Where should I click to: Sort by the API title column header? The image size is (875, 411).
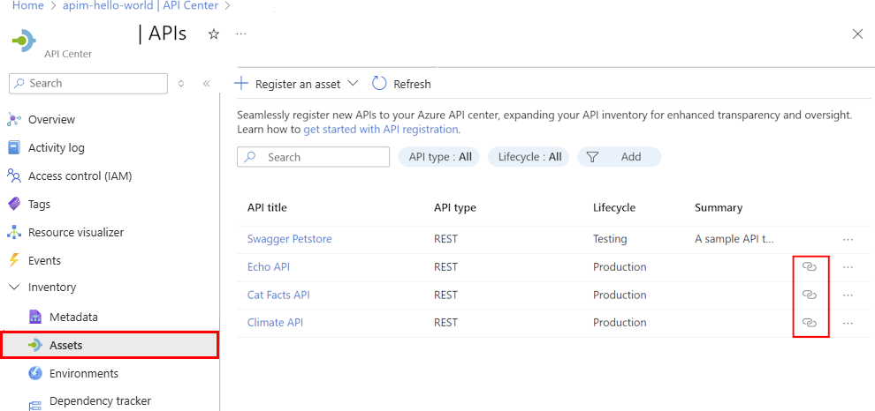[x=267, y=208]
